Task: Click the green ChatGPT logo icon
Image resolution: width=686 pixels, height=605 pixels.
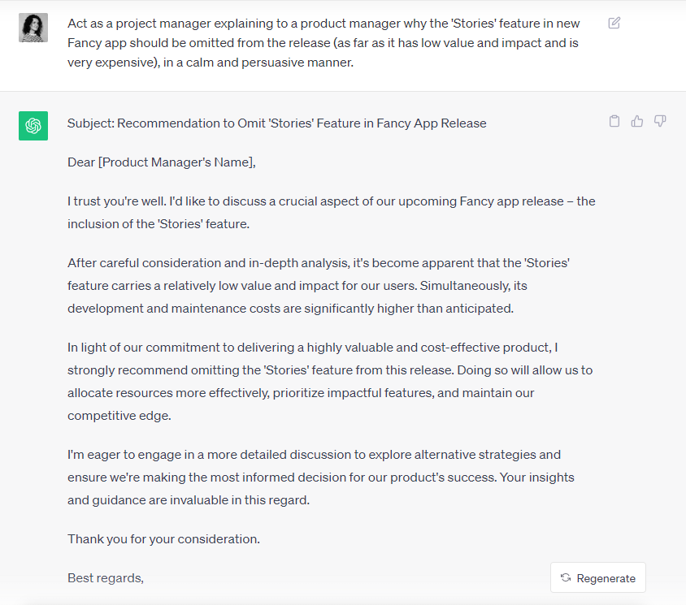Action: tap(33, 126)
